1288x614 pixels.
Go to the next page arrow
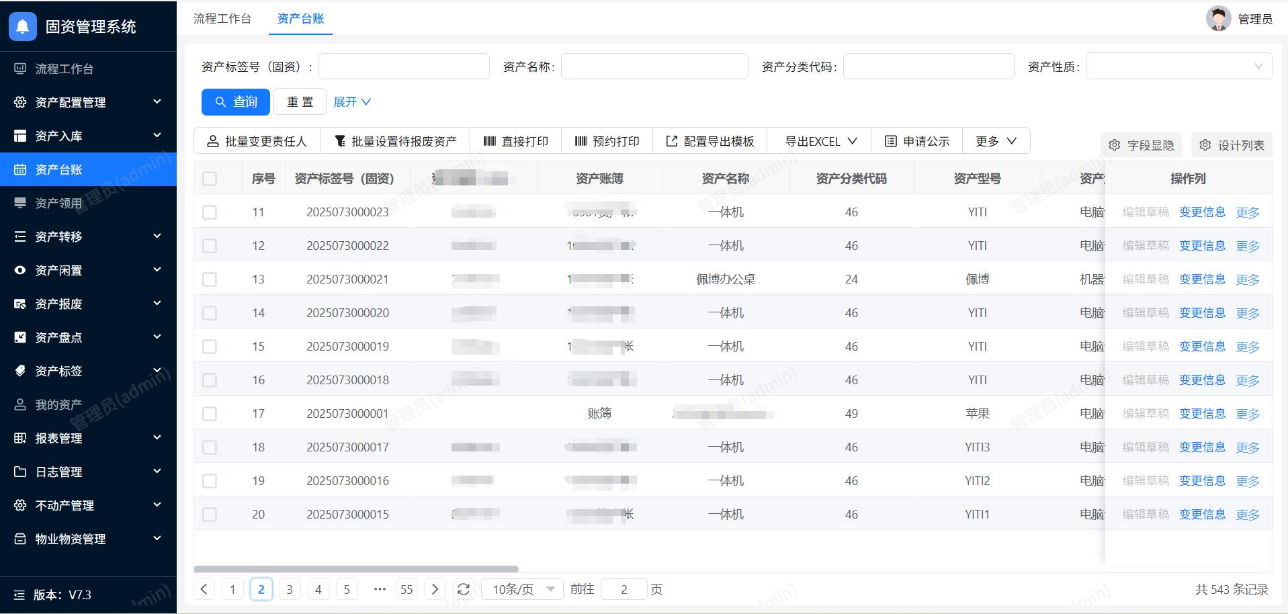point(435,589)
